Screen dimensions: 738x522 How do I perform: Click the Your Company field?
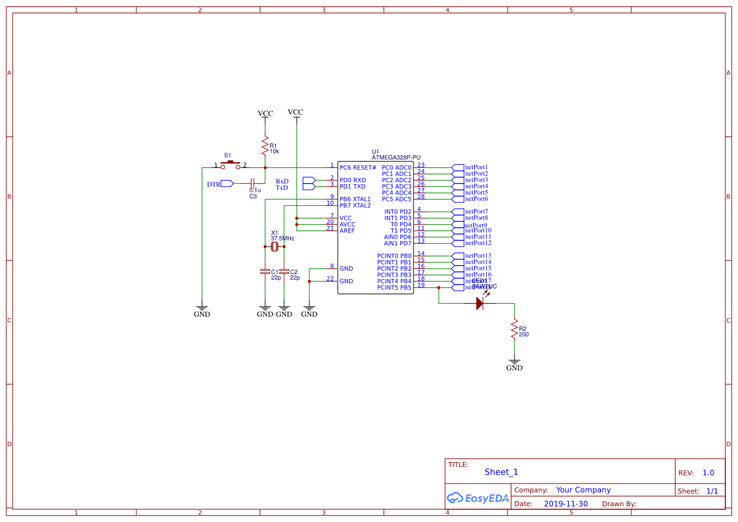(582, 489)
